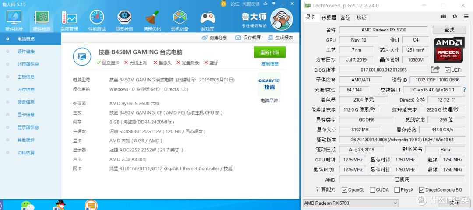Click the gold medal icon in title bar
The image size is (473, 210).
223,3
